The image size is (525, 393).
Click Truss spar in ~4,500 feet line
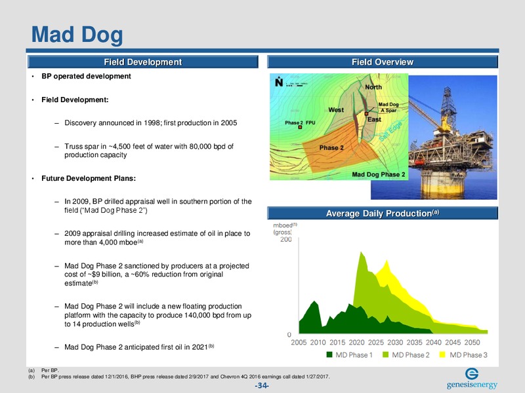149,151
